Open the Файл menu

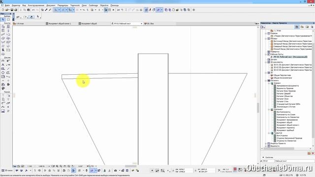[x=7, y=5]
